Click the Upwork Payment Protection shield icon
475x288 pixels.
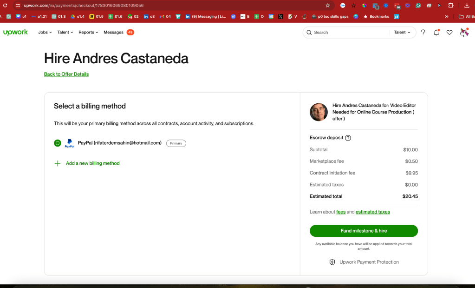pos(332,262)
